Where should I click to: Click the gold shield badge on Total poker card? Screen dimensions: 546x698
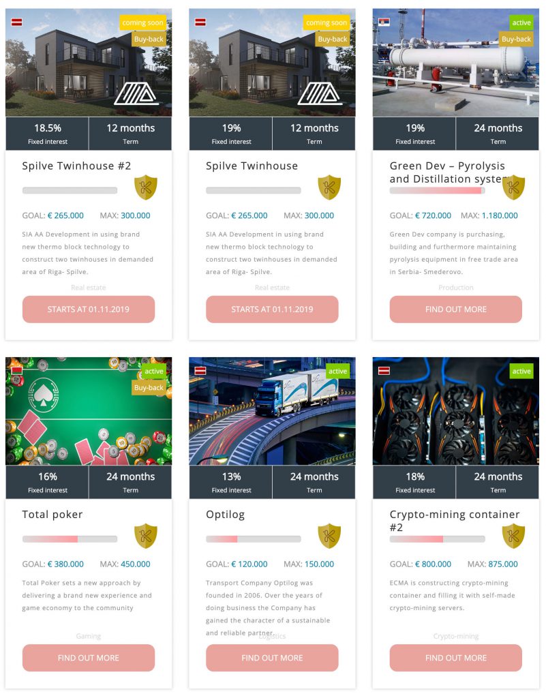(145, 536)
